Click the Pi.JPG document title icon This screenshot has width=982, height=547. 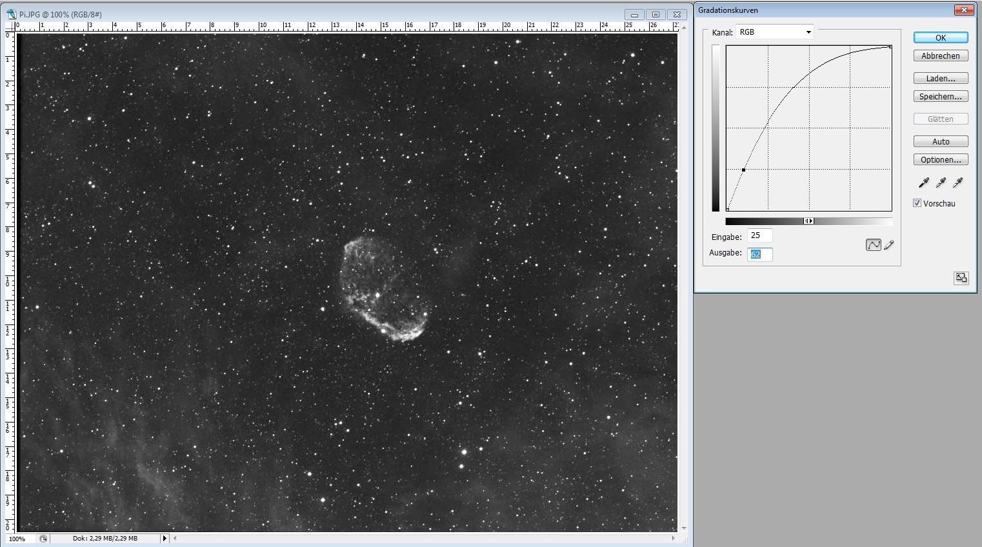pos(11,14)
